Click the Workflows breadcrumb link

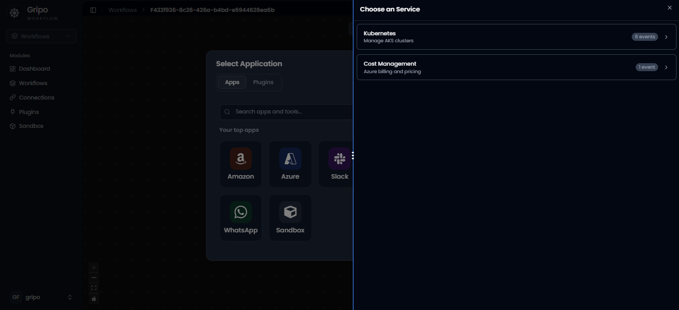pos(122,10)
